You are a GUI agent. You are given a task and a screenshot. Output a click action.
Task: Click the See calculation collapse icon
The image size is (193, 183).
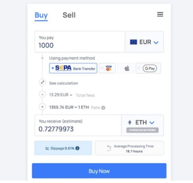click(x=42, y=82)
